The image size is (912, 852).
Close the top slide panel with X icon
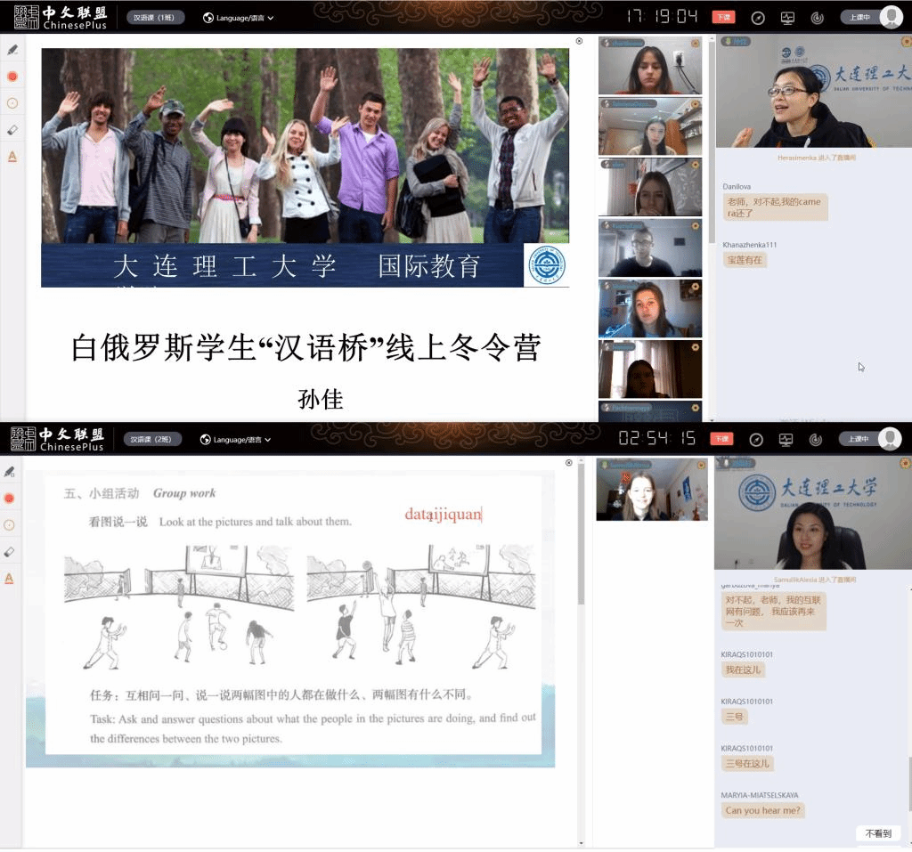[579, 41]
